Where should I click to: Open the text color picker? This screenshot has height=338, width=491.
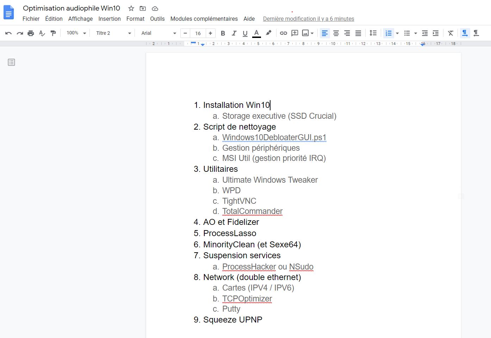click(257, 33)
